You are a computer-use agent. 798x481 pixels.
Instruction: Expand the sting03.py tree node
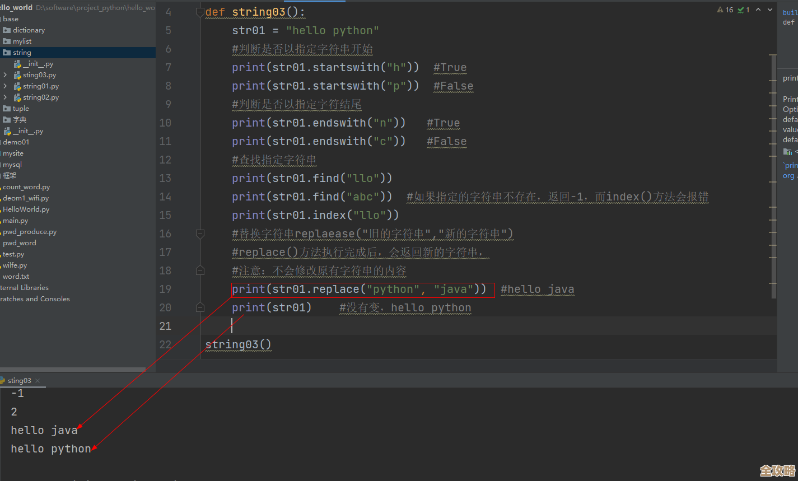[x=5, y=75]
